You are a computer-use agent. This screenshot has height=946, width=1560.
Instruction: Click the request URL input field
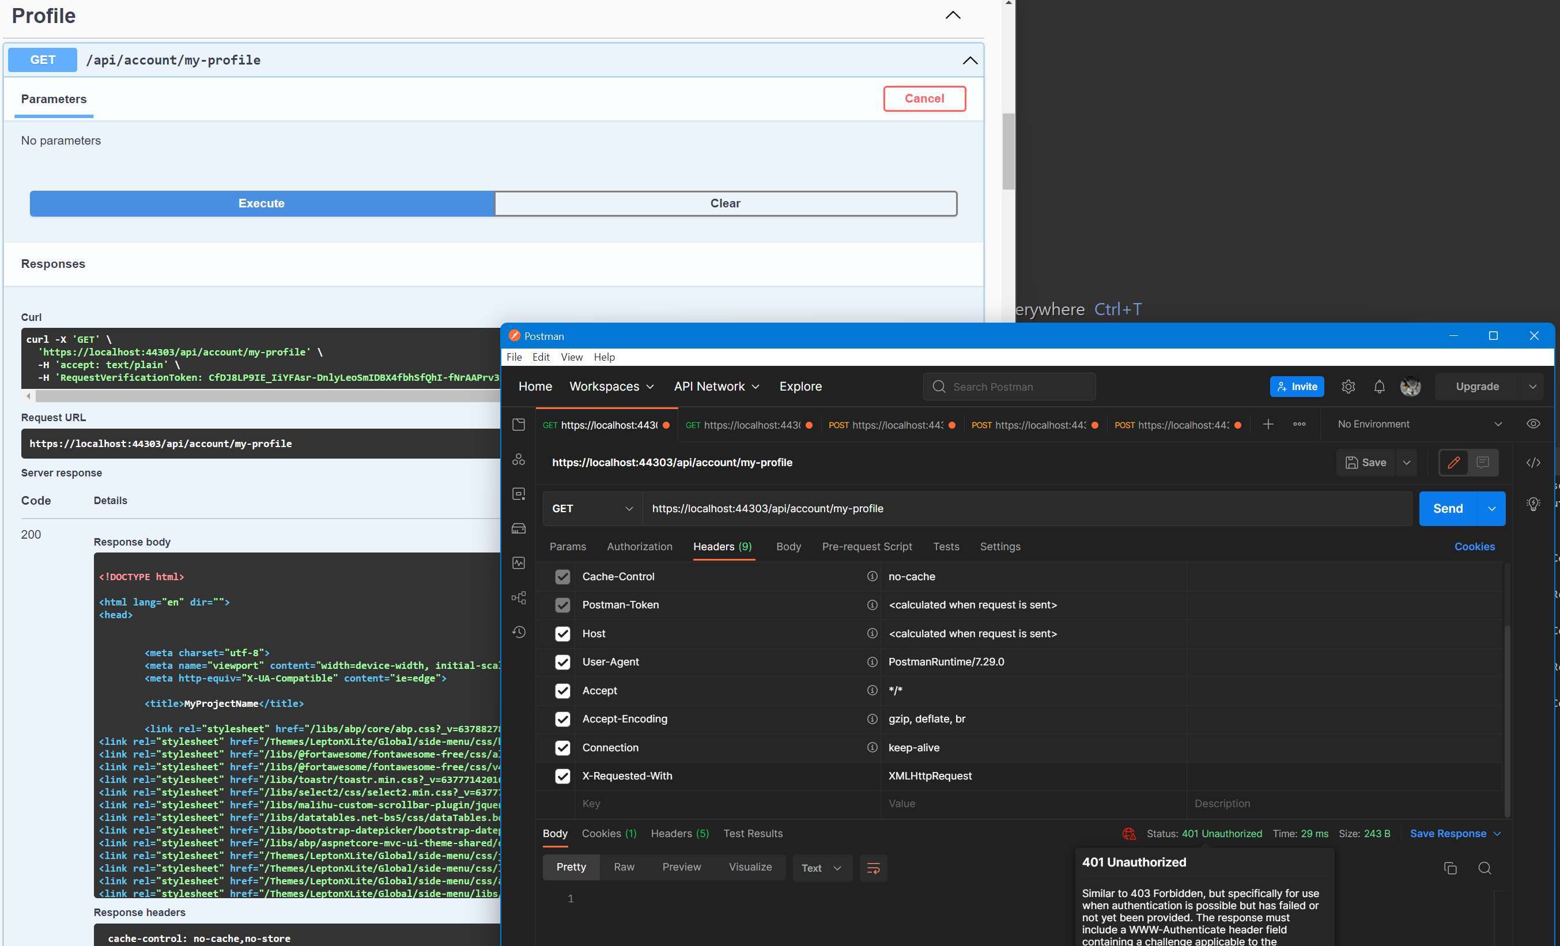[1026, 509]
